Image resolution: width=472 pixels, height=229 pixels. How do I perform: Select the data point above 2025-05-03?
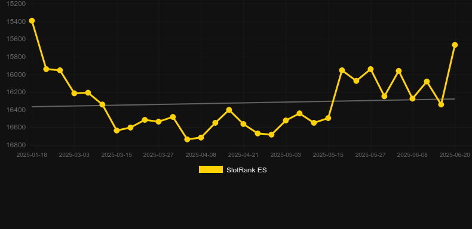[x=286, y=120]
